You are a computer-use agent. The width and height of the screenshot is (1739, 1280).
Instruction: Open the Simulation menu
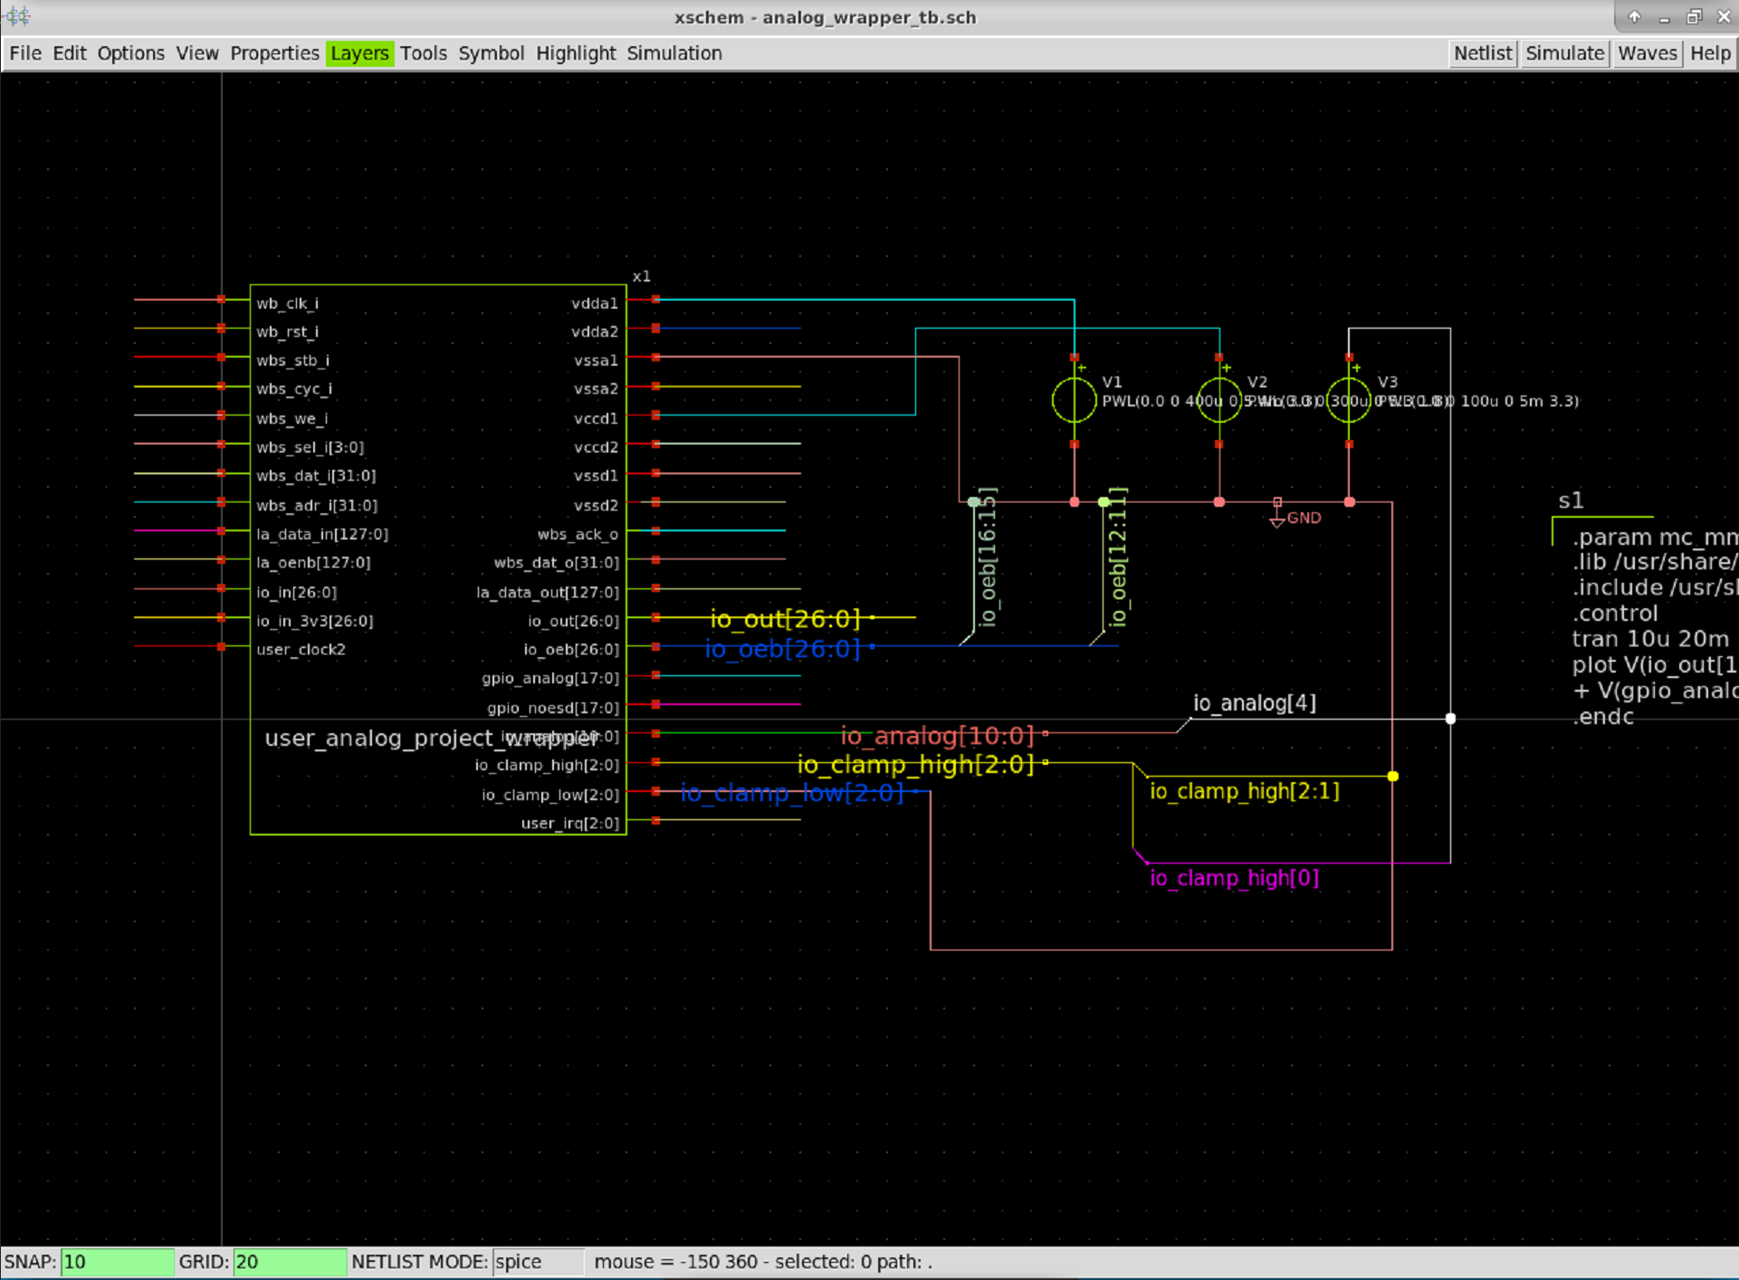click(x=674, y=53)
